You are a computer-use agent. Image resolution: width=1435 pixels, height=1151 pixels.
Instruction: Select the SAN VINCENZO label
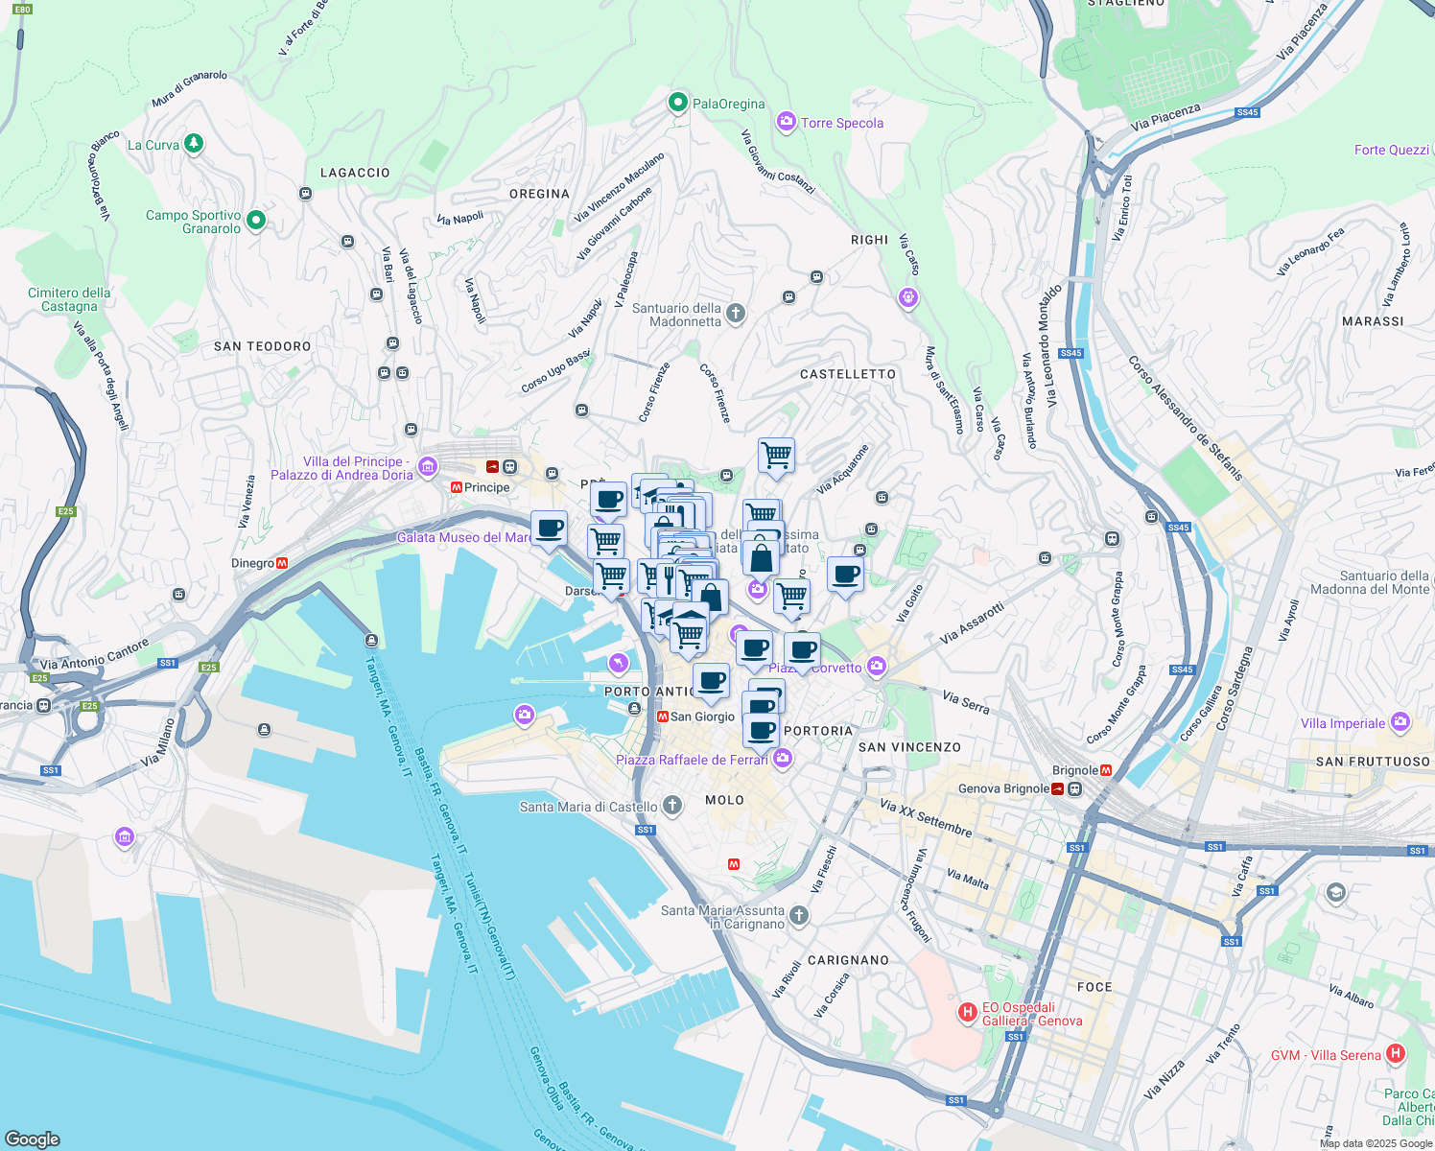pyautogui.click(x=909, y=747)
